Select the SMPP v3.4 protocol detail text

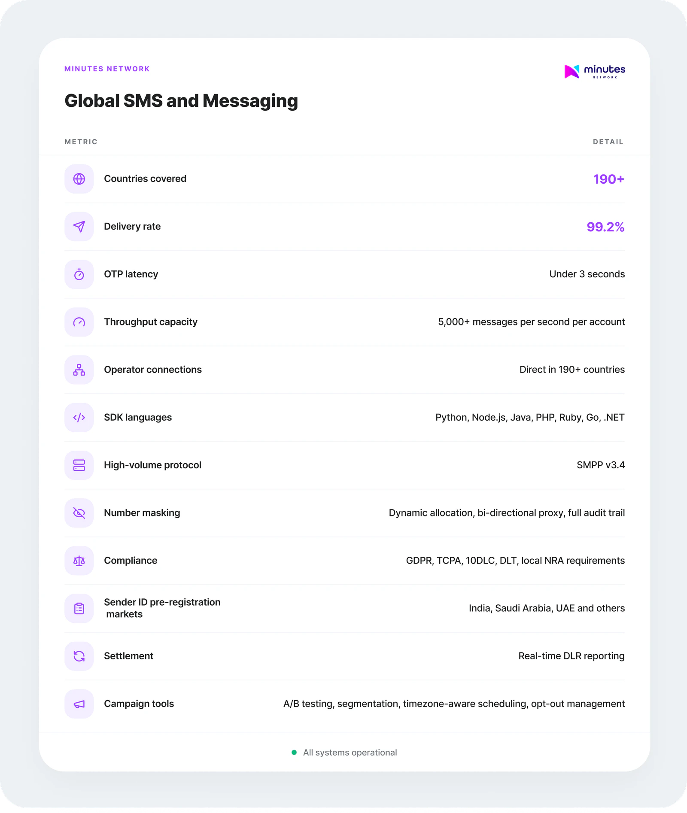coord(600,465)
